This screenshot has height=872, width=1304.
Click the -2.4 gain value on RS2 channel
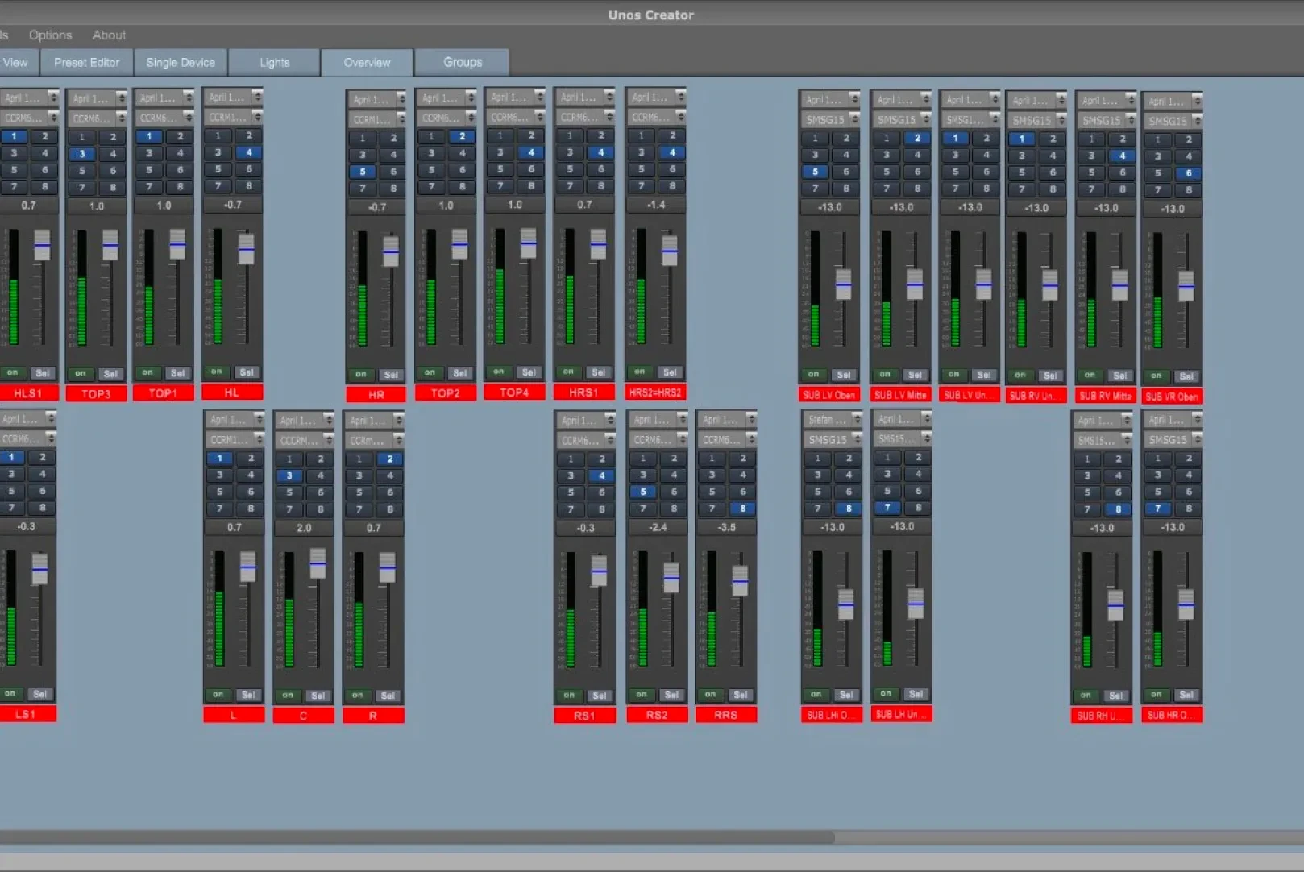pos(657,527)
